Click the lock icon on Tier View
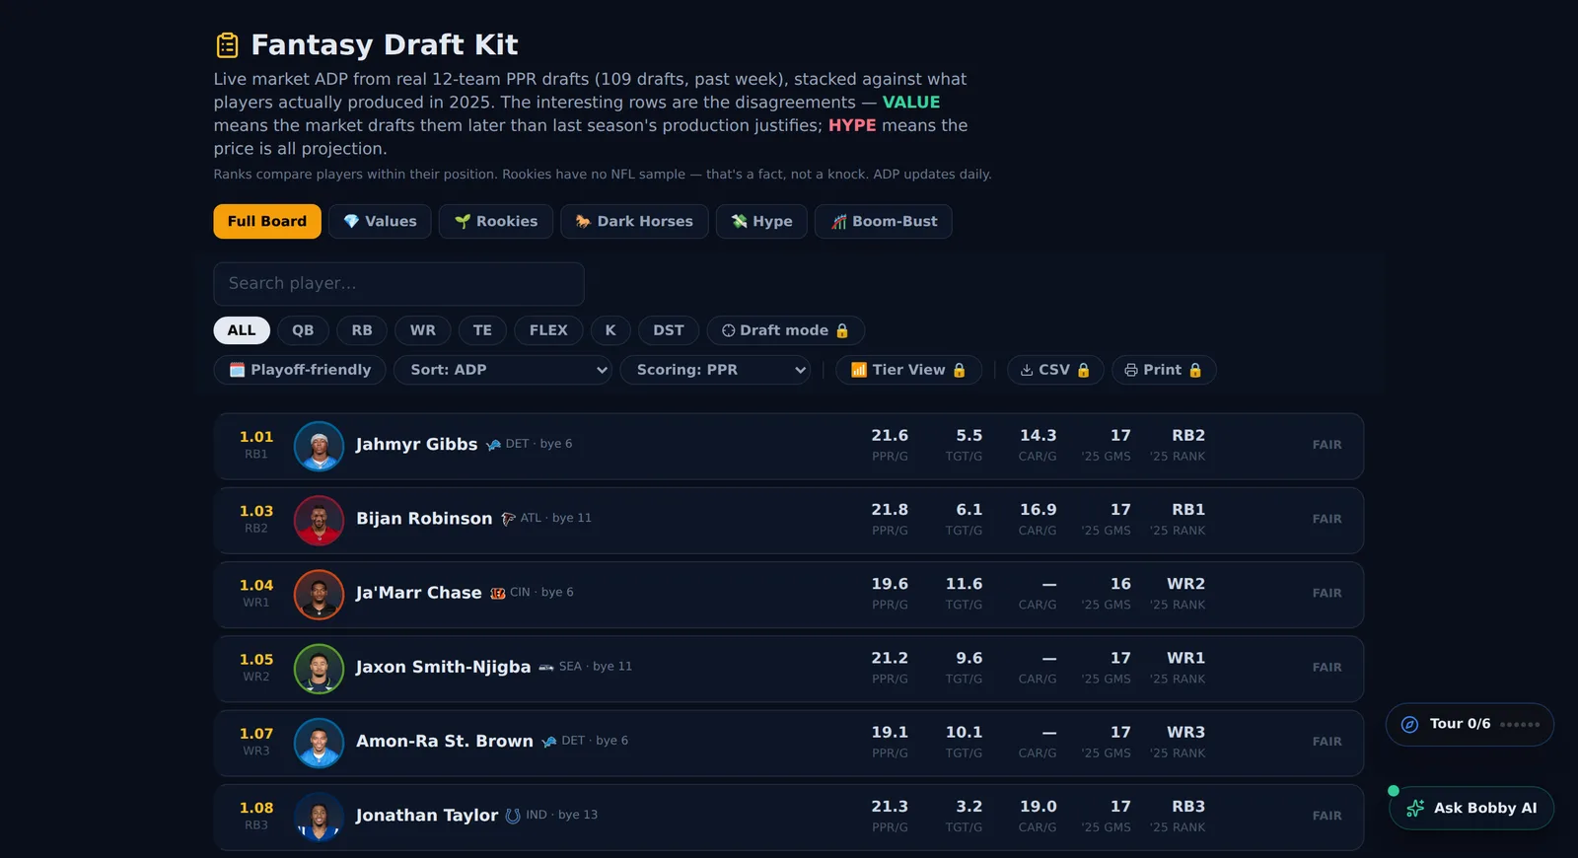The image size is (1578, 858). click(959, 370)
